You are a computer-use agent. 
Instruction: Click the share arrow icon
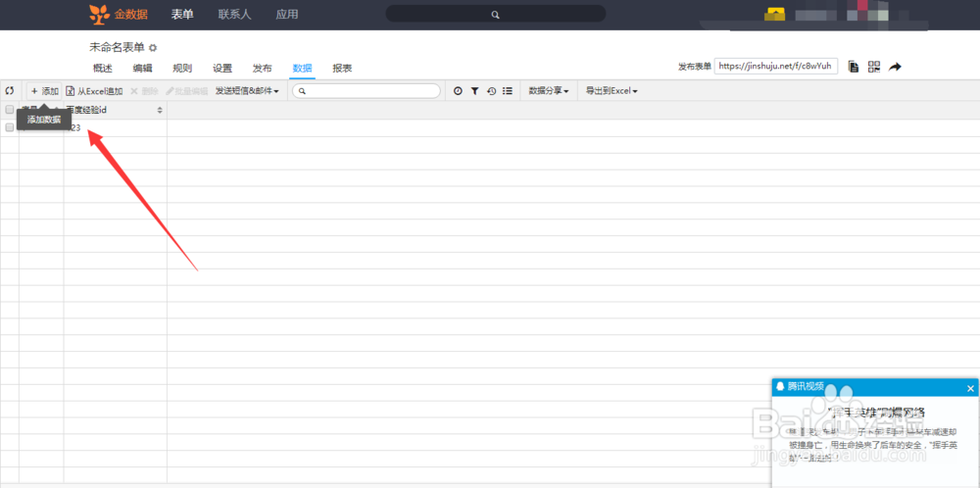coord(895,67)
